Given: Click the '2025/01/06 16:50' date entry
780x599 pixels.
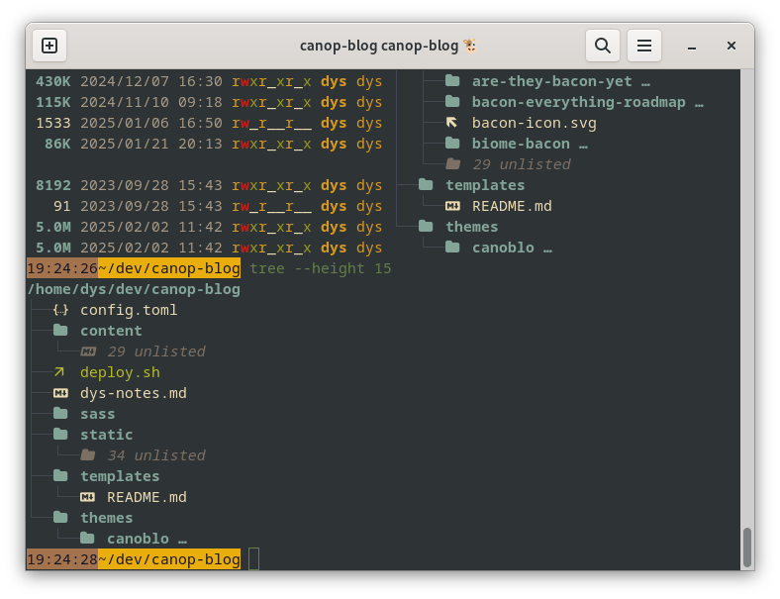Looking at the screenshot, I should 151,123.
